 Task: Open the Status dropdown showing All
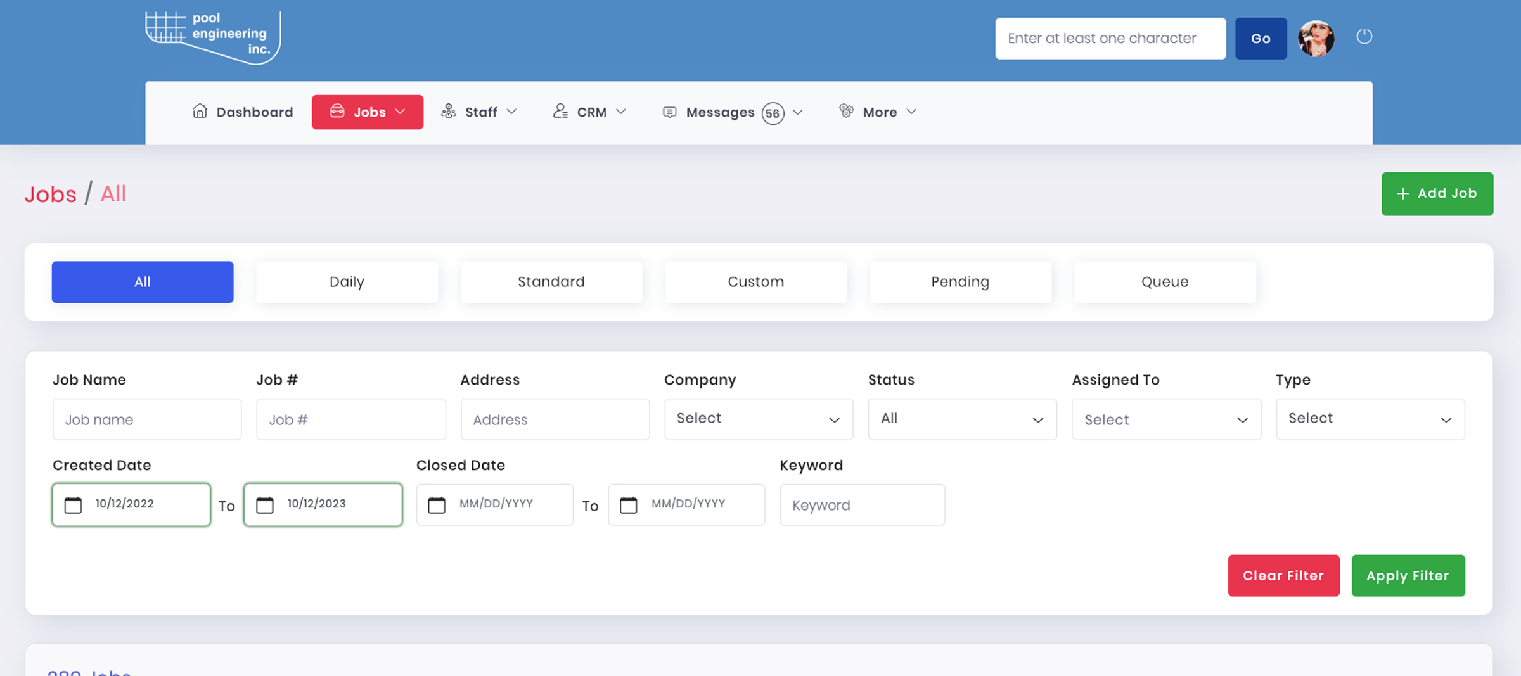coord(961,419)
